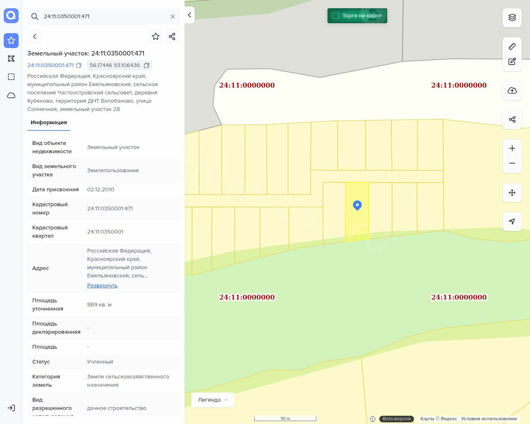Image resolution: width=530 pixels, height=424 pixels.
Task: Zoom in on the map
Action: [512, 148]
